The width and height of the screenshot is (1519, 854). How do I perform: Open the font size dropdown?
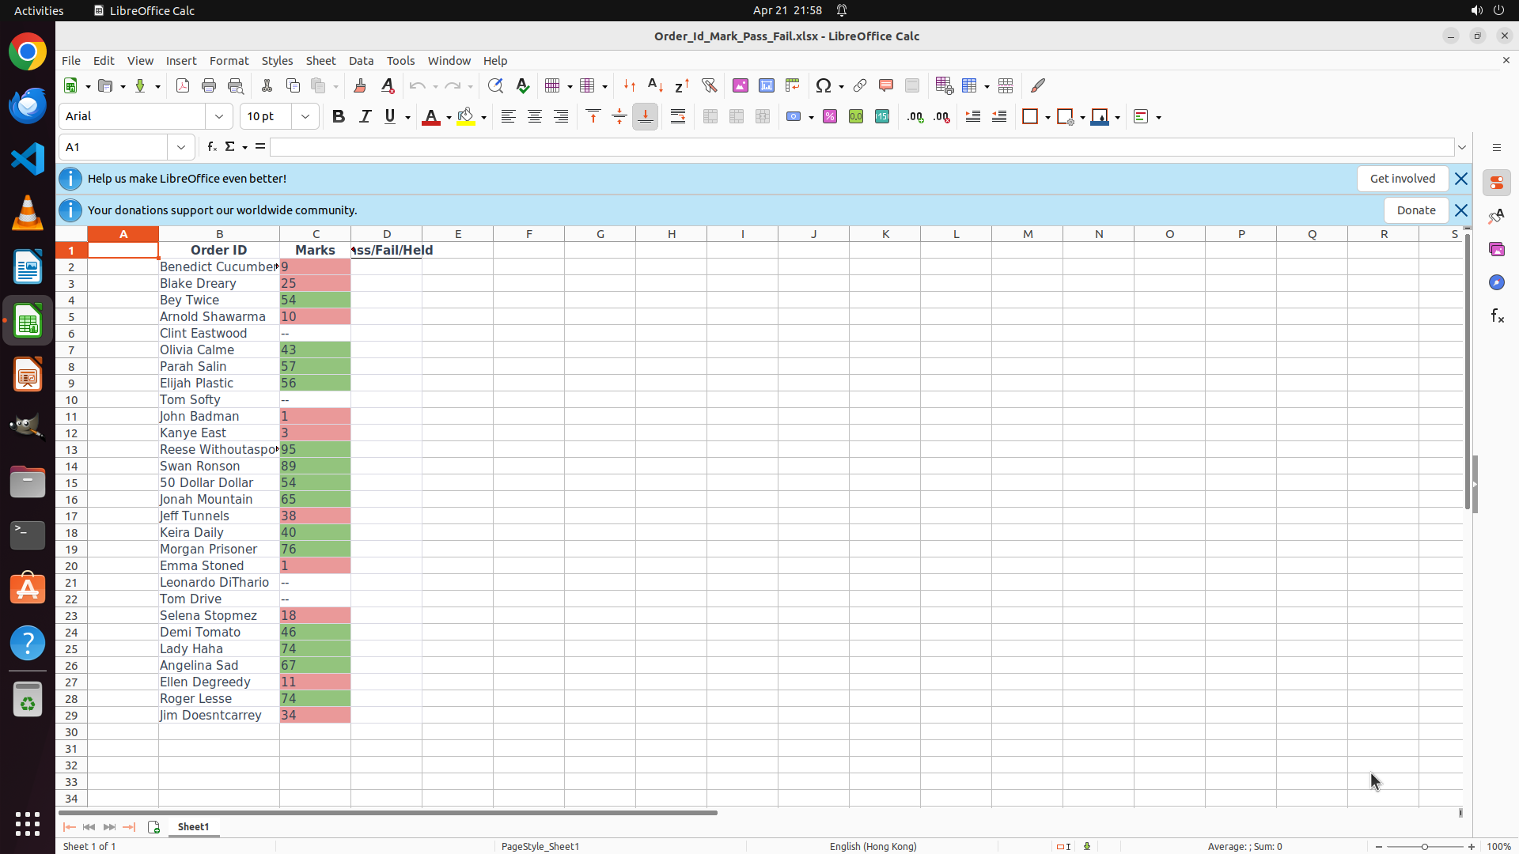tap(305, 117)
